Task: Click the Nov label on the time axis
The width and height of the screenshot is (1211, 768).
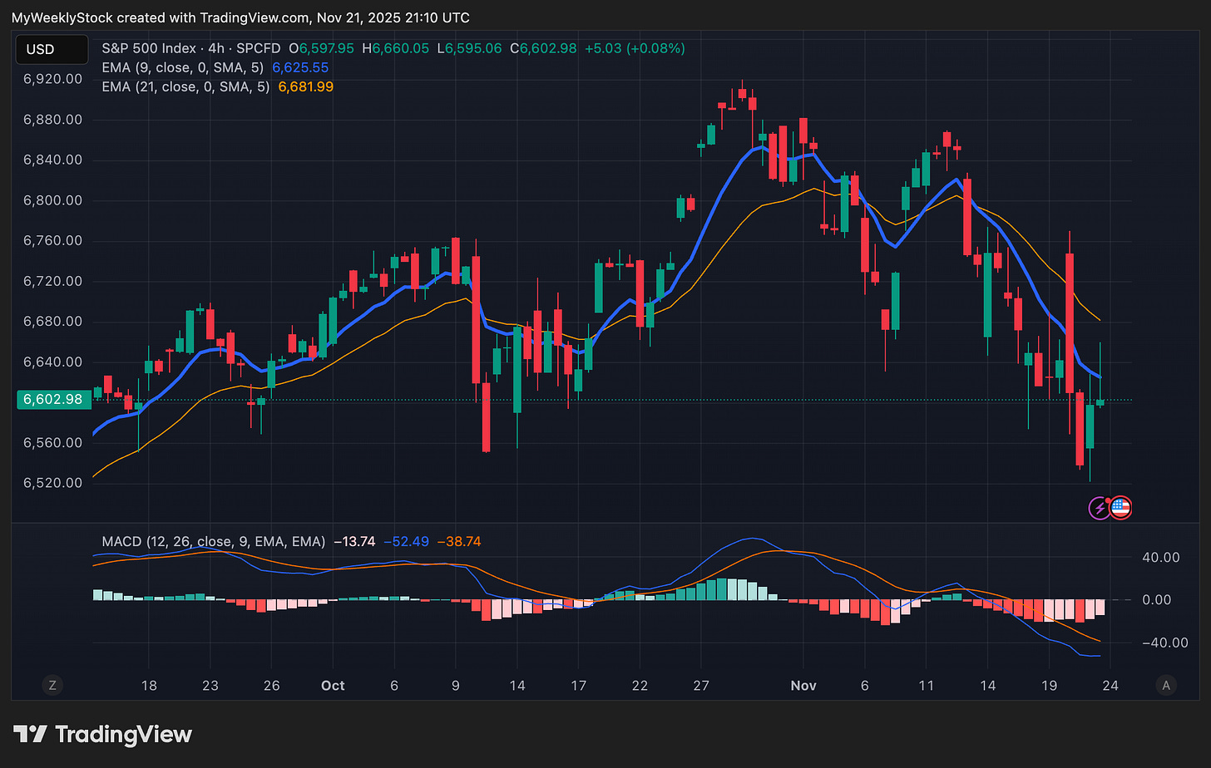Action: pos(803,686)
